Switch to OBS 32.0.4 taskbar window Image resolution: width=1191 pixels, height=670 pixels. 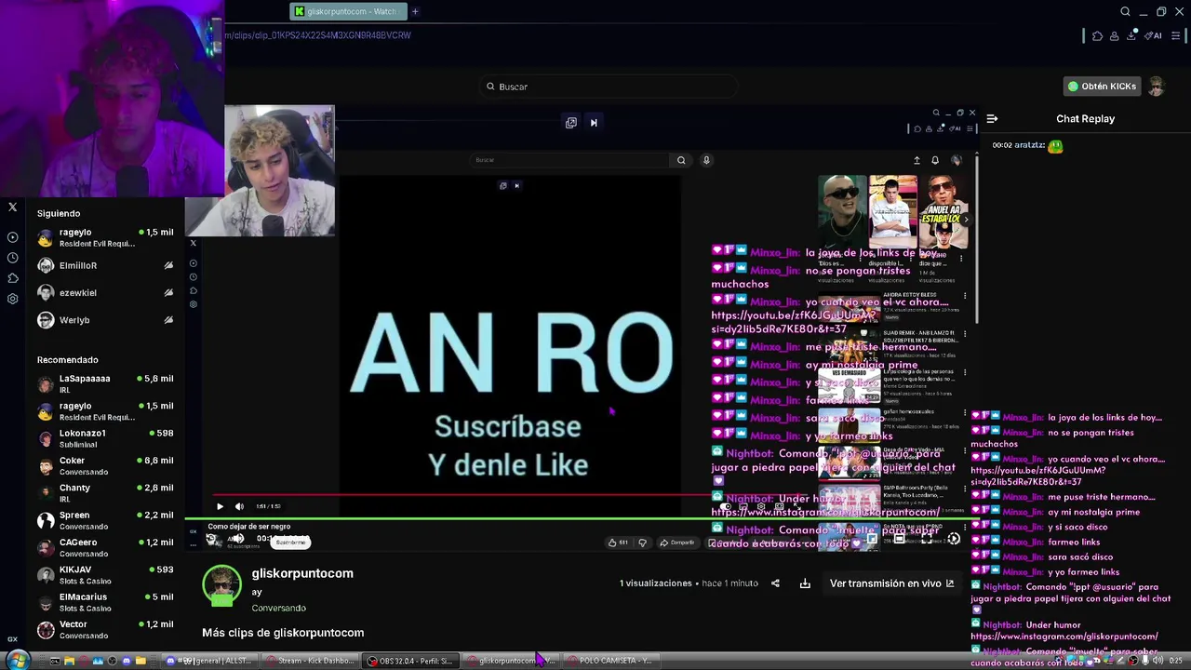click(x=408, y=661)
